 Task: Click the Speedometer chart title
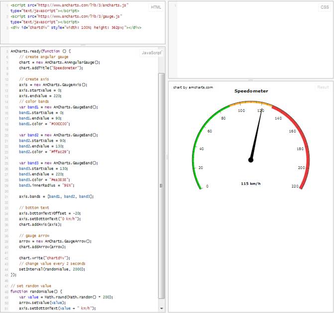tap(251, 91)
